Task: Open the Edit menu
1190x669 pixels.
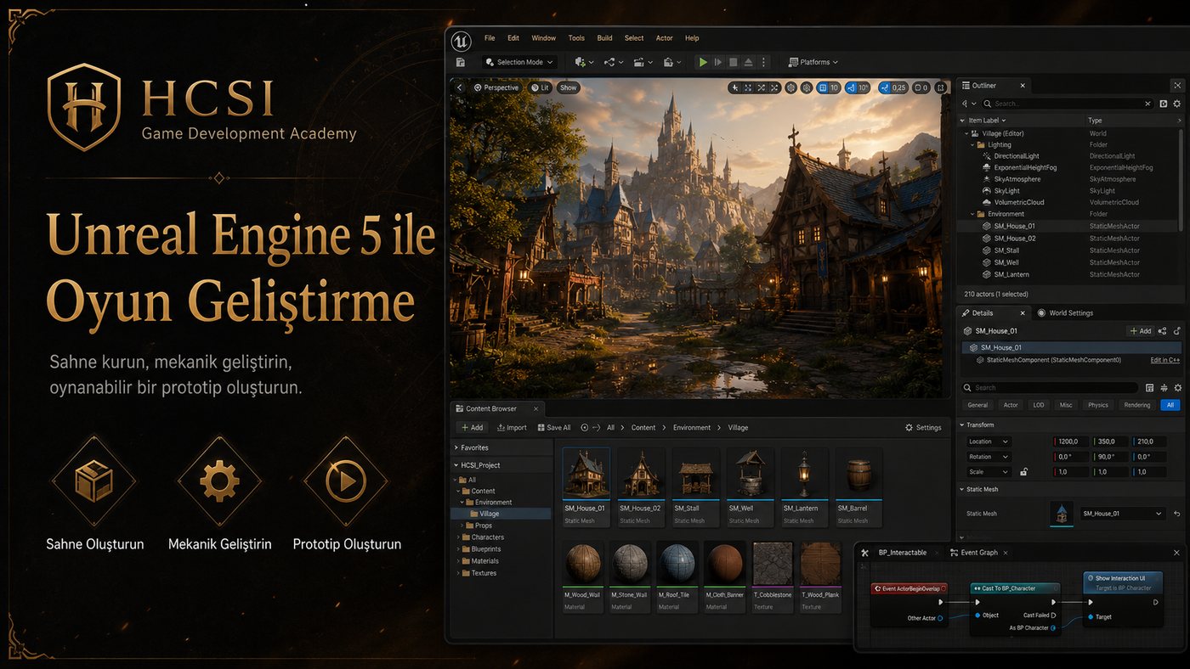Action: click(513, 38)
